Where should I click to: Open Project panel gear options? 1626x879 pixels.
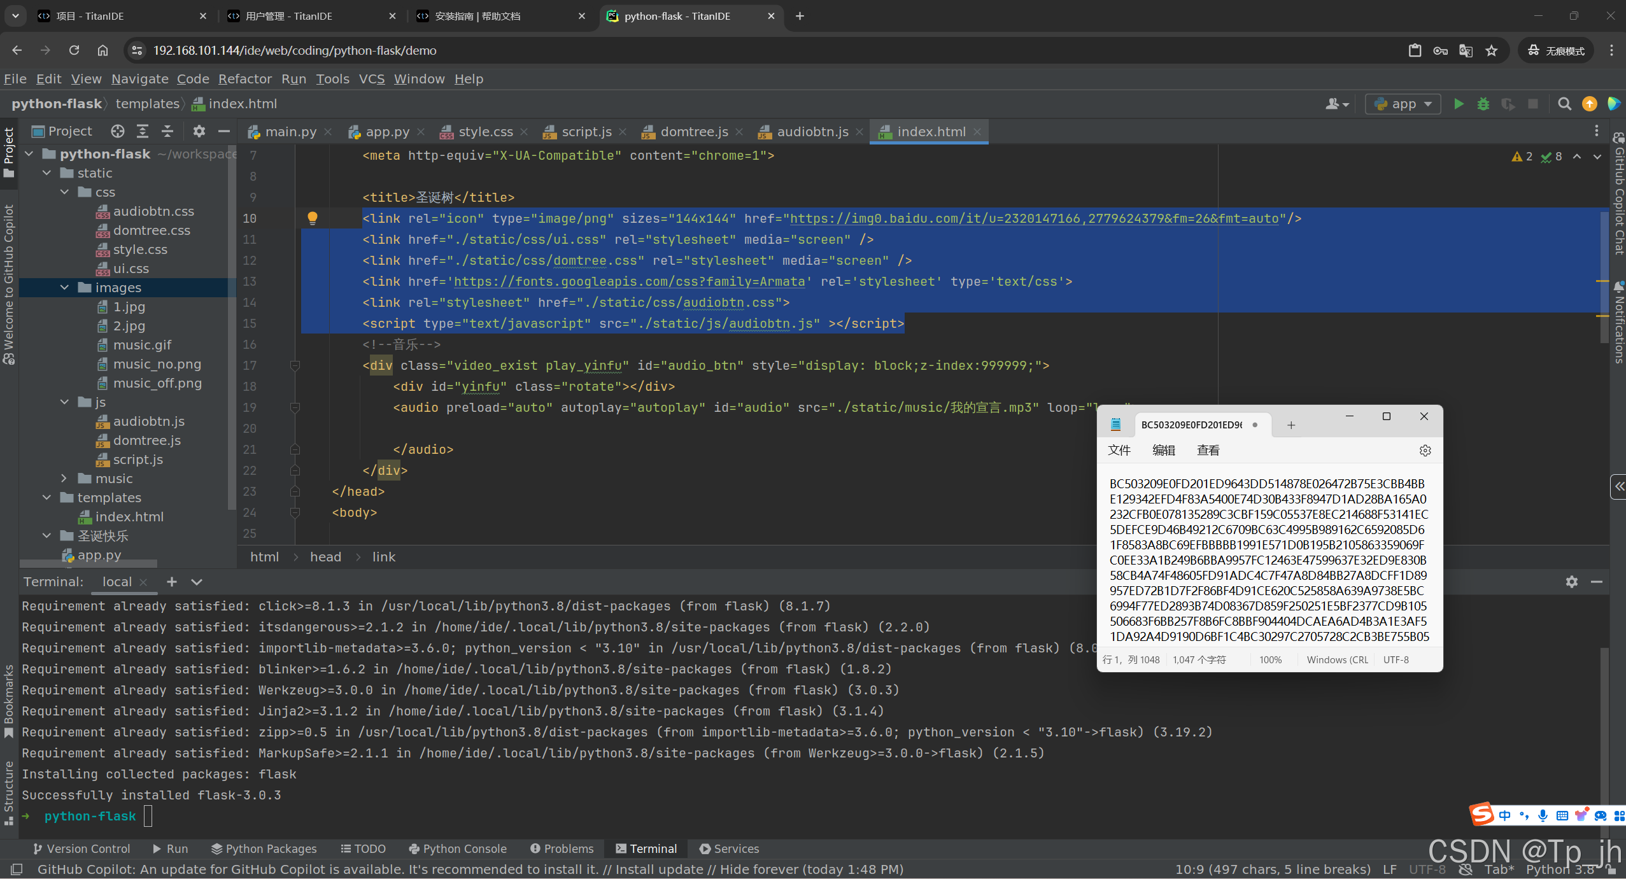pyautogui.click(x=199, y=131)
